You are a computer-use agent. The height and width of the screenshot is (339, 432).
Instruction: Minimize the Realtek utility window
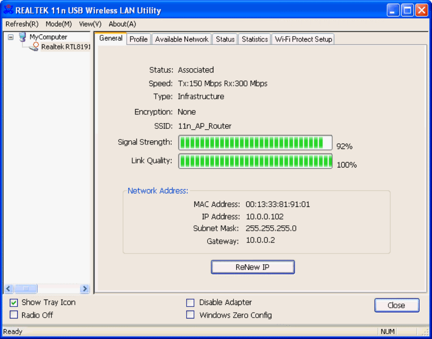(393, 10)
